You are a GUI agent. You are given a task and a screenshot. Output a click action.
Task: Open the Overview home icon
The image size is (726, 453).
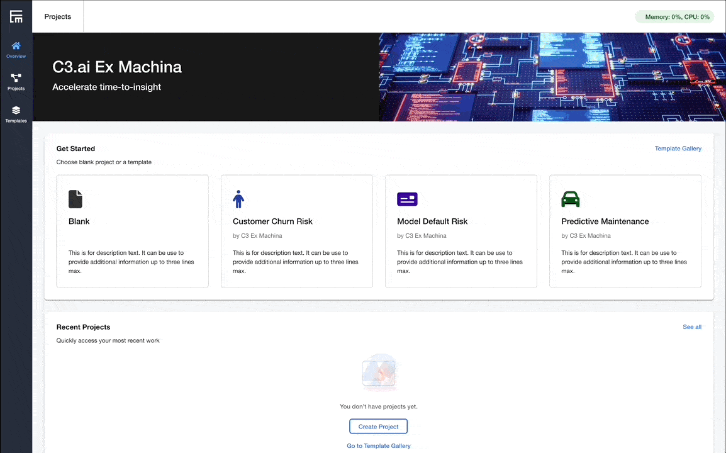(x=16, y=46)
